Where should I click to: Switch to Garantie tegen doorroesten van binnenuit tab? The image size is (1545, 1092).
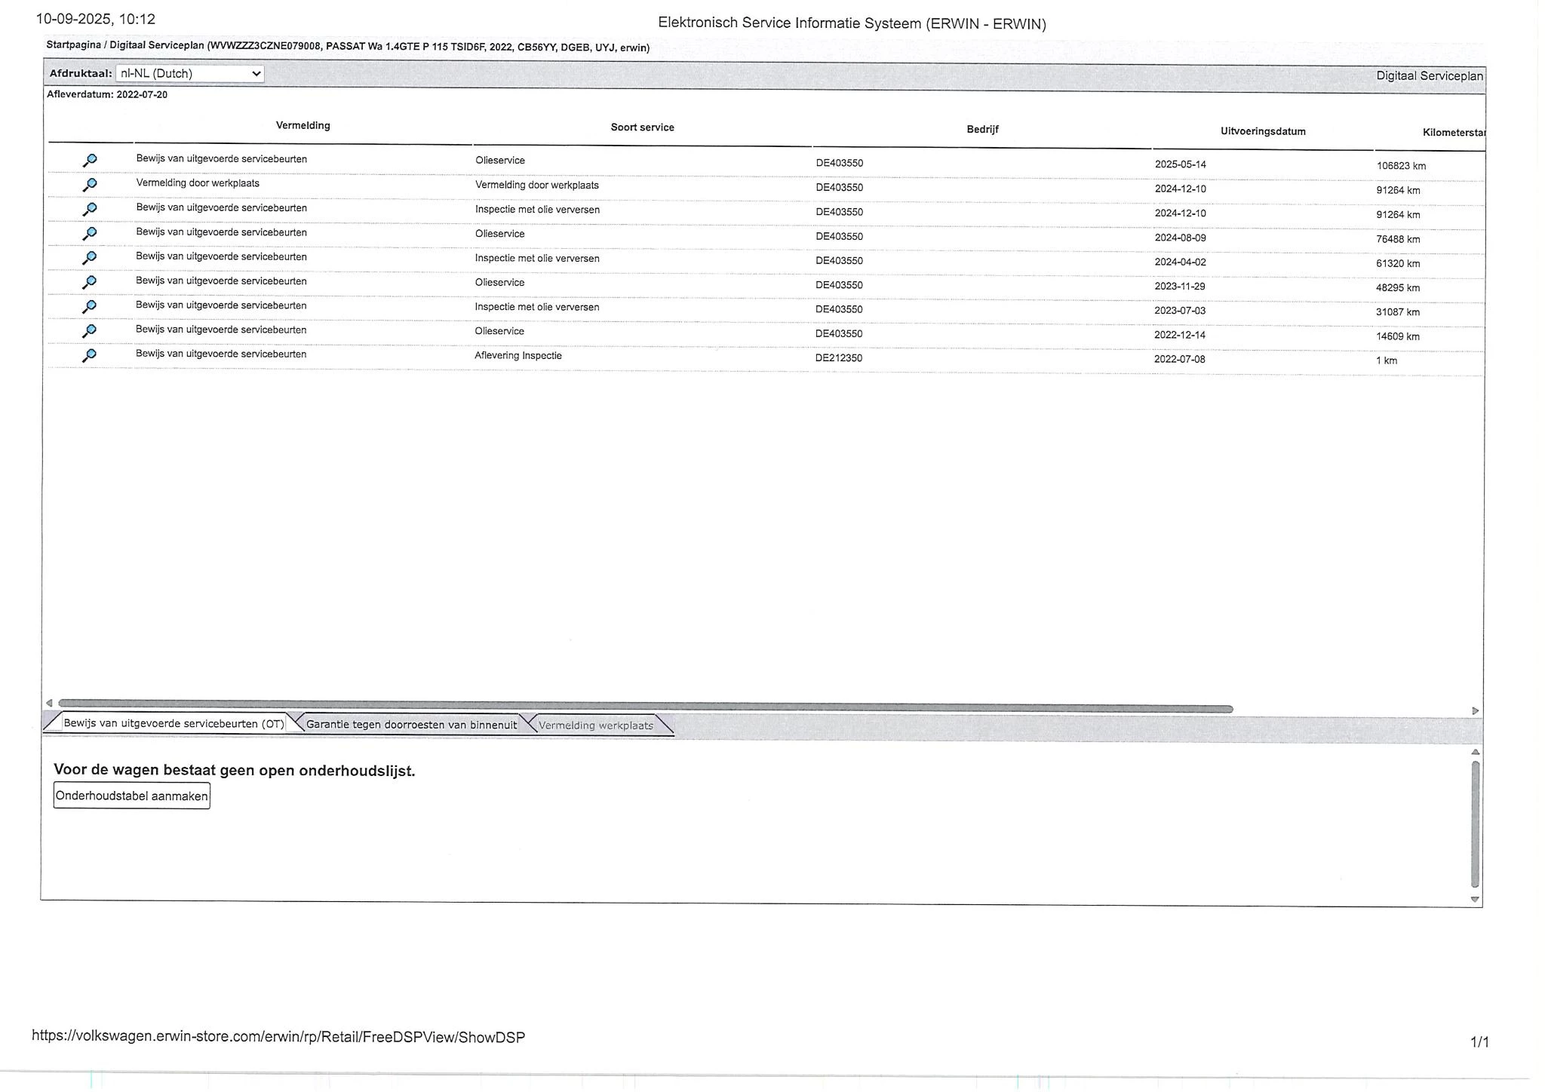tap(411, 725)
